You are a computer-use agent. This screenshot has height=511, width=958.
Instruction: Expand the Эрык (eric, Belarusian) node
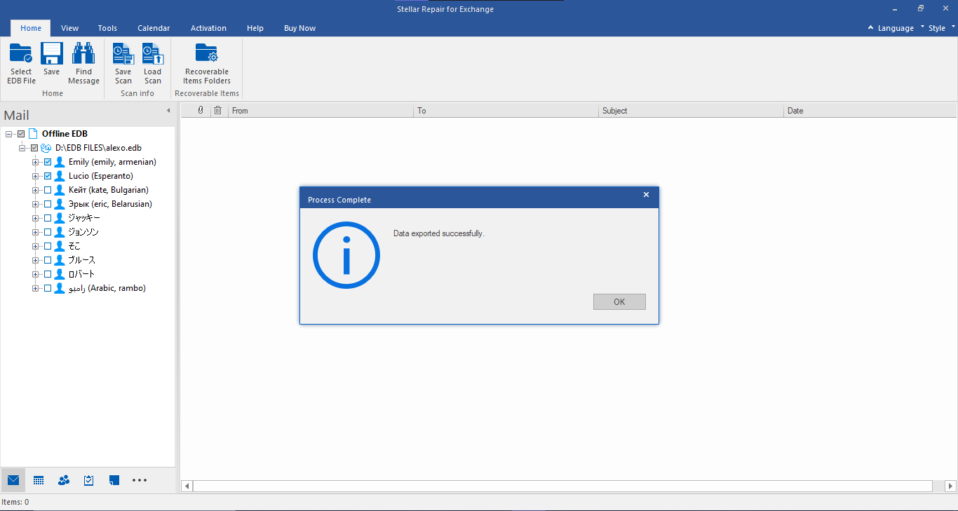[x=35, y=204]
